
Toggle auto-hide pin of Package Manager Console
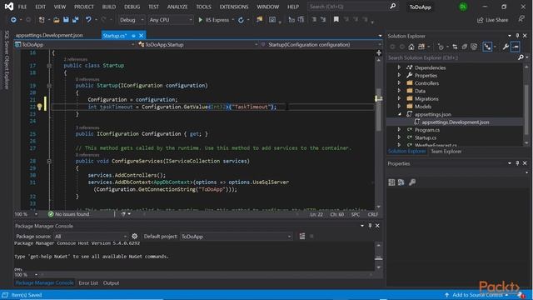(370, 226)
